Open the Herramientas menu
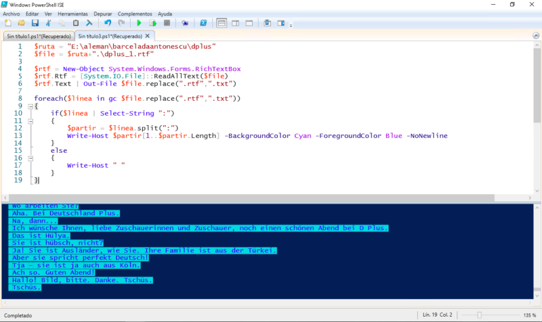Image resolution: width=542 pixels, height=322 pixels. (x=72, y=14)
